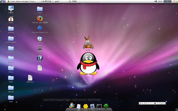Click 五笔拼音 input method label
The image size is (178, 111).
pyautogui.click(x=161, y=103)
